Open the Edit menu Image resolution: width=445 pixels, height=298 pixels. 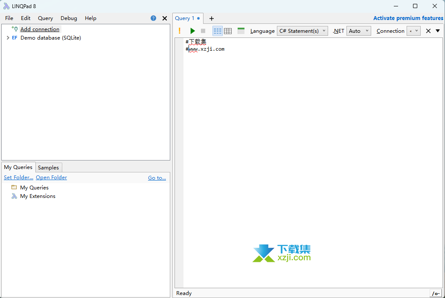click(x=26, y=18)
